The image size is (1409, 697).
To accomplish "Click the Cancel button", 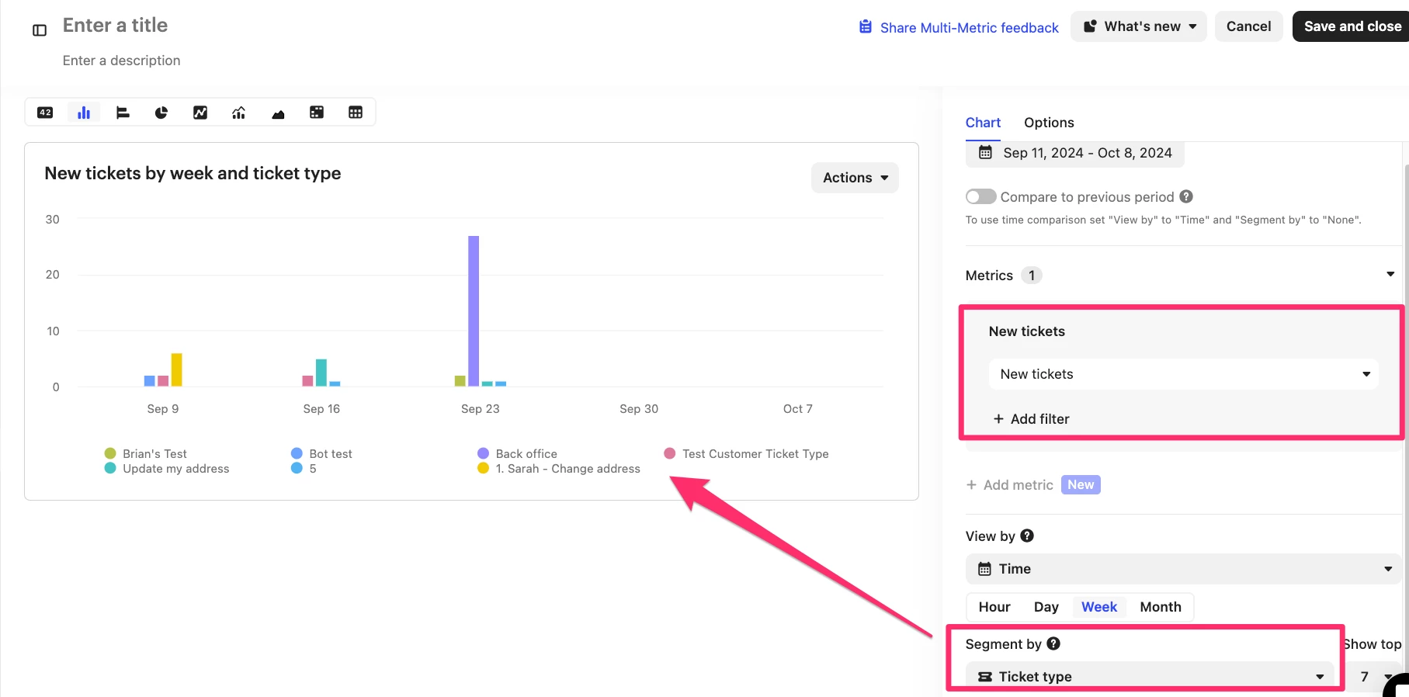I will pos(1248,26).
